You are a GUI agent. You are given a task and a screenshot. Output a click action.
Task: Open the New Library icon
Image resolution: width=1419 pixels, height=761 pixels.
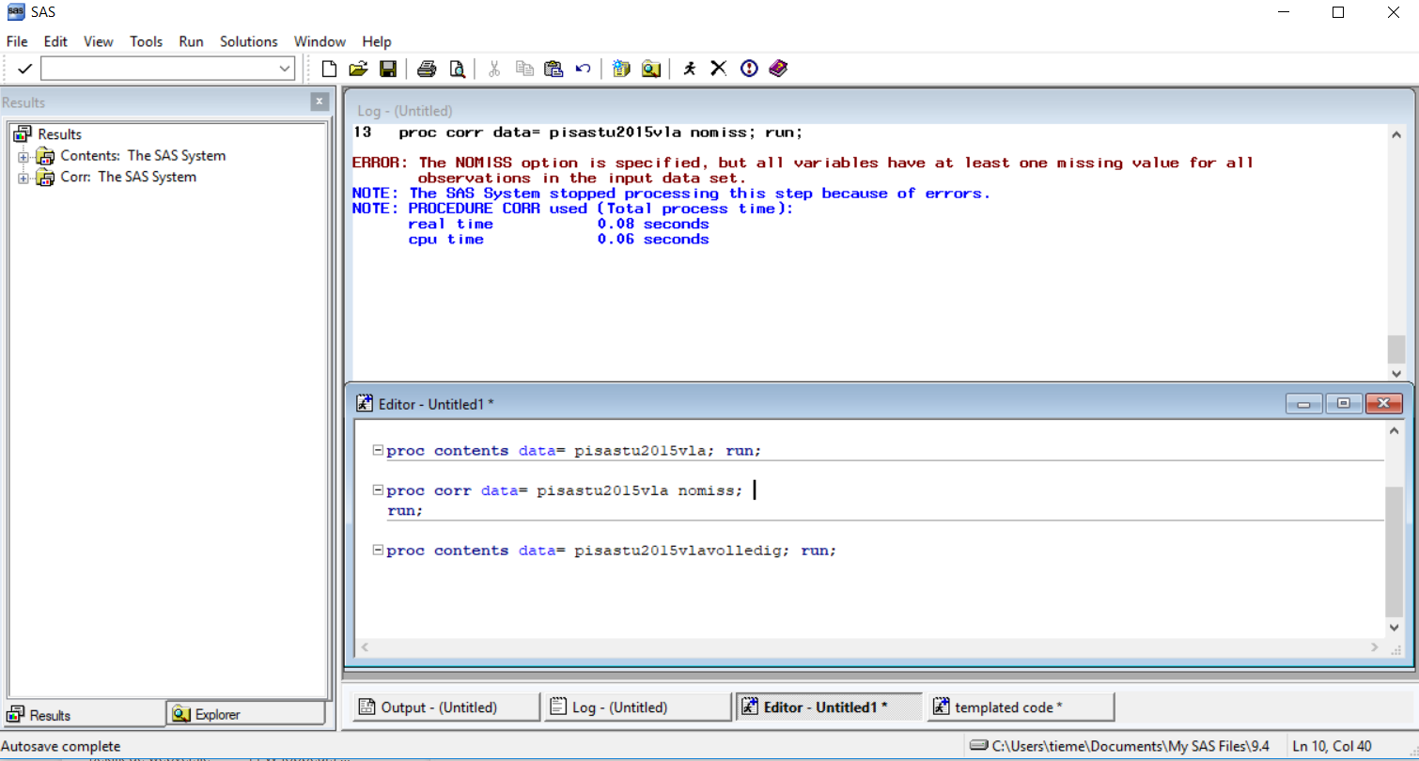pos(620,69)
